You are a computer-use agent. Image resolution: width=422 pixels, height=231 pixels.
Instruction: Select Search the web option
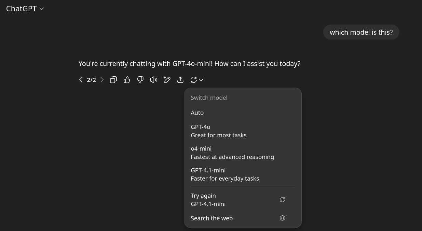click(x=212, y=218)
